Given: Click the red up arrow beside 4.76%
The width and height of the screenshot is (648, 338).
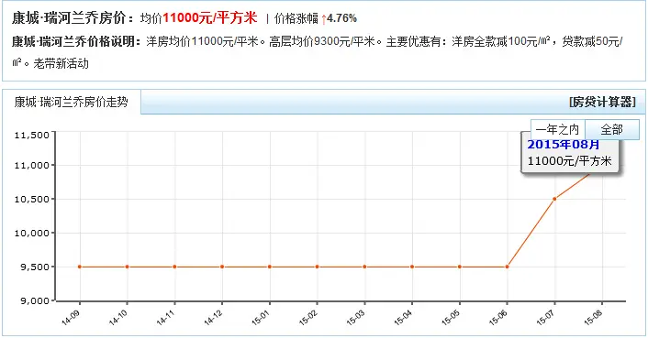Looking at the screenshot, I should coord(324,19).
